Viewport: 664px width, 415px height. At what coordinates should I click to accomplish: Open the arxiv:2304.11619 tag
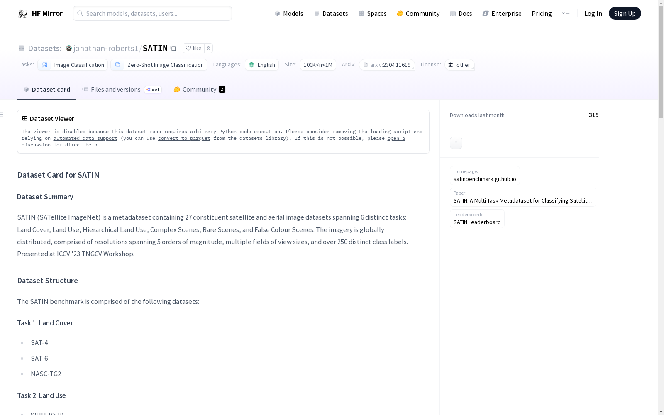pos(387,65)
